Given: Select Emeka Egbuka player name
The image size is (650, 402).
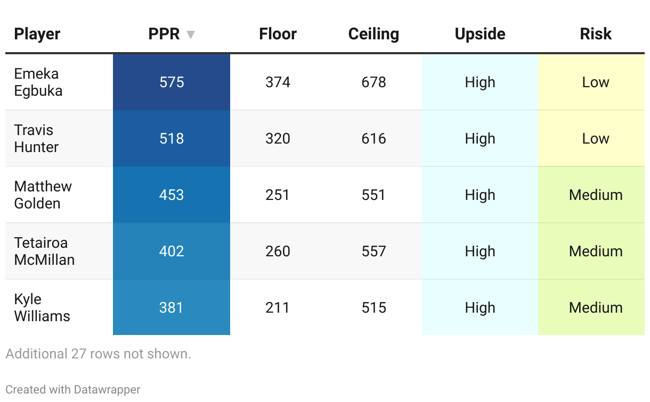Looking at the screenshot, I should point(38,82).
